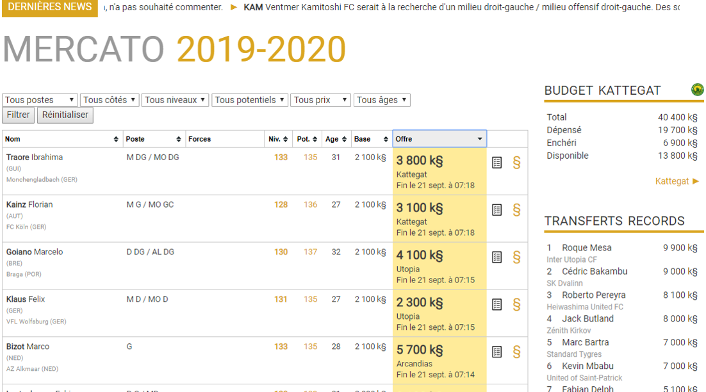Toggle sorting on the Offre column header
Viewport: 706px width, 392px height.
pos(439,139)
